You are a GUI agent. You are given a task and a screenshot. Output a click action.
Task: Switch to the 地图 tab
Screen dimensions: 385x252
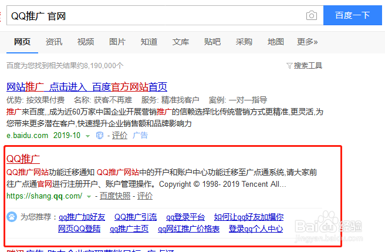pyautogui.click(x=275, y=42)
